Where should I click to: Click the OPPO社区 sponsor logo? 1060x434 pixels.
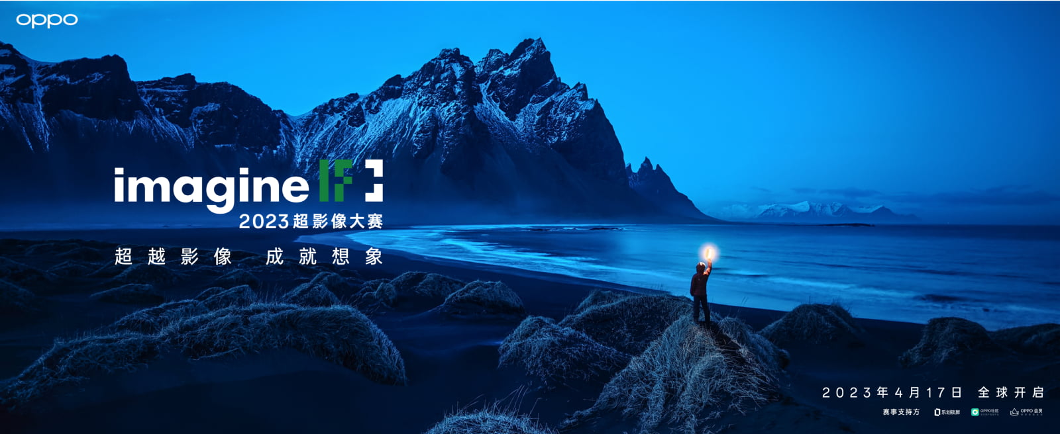point(985,412)
